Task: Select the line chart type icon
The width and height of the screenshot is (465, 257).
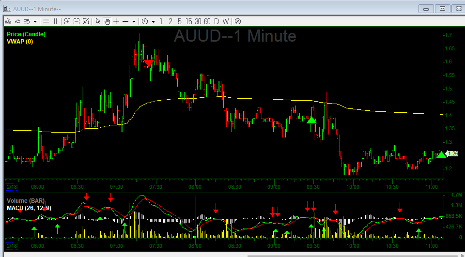Action: point(17,21)
